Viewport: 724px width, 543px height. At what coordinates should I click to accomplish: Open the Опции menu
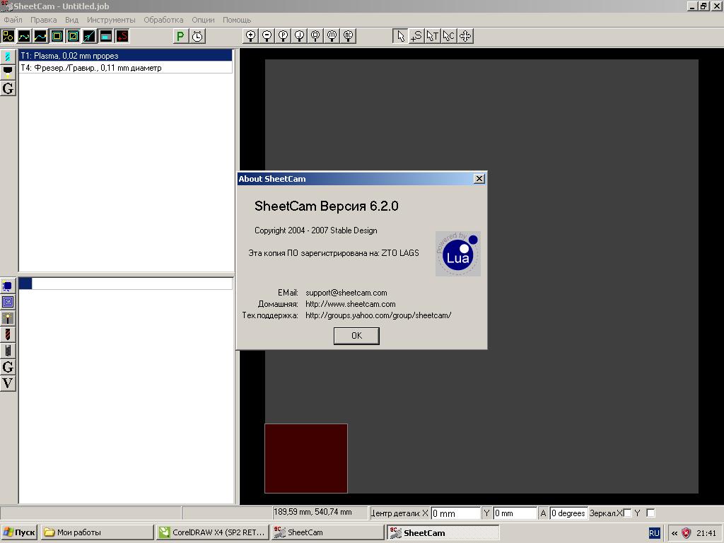click(203, 20)
